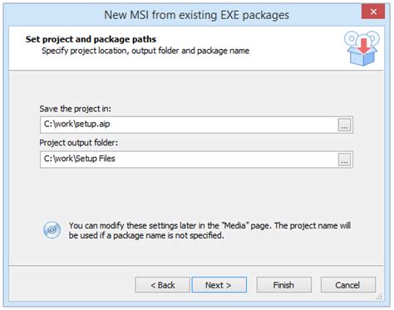
Task: Focus the C:\work\Setup Files folder field
Action: 189,160
